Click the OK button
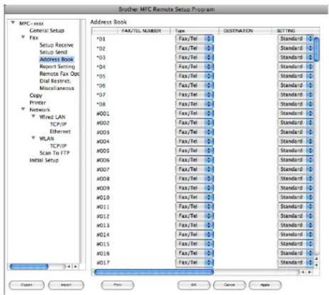The image size is (329, 295). pos(193,285)
